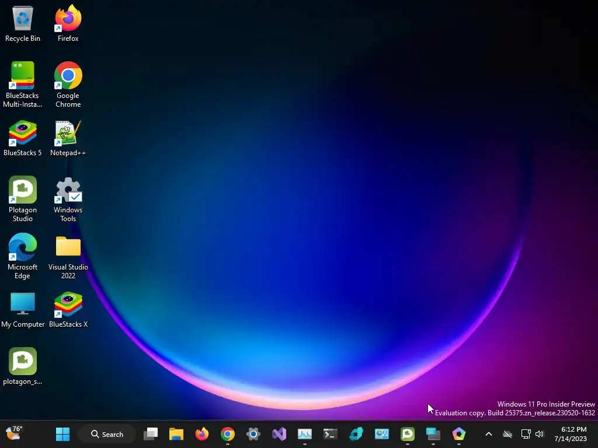Screen dimensions: 598x448
Task: Open the weather widget showing 76°
Action: [14, 433]
